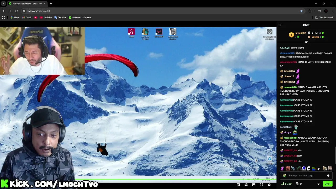Open the Chrome profile avatar
Image resolution: width=336 pixels, height=189 pixels.
[326, 11]
